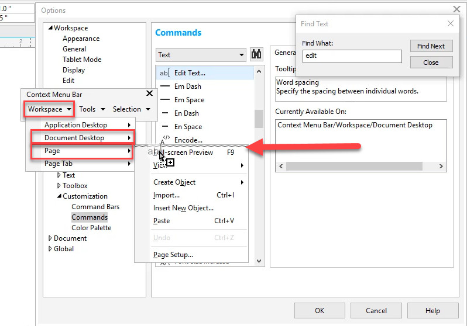Click the Cancel button
This screenshot has height=326, width=467.
click(x=376, y=311)
